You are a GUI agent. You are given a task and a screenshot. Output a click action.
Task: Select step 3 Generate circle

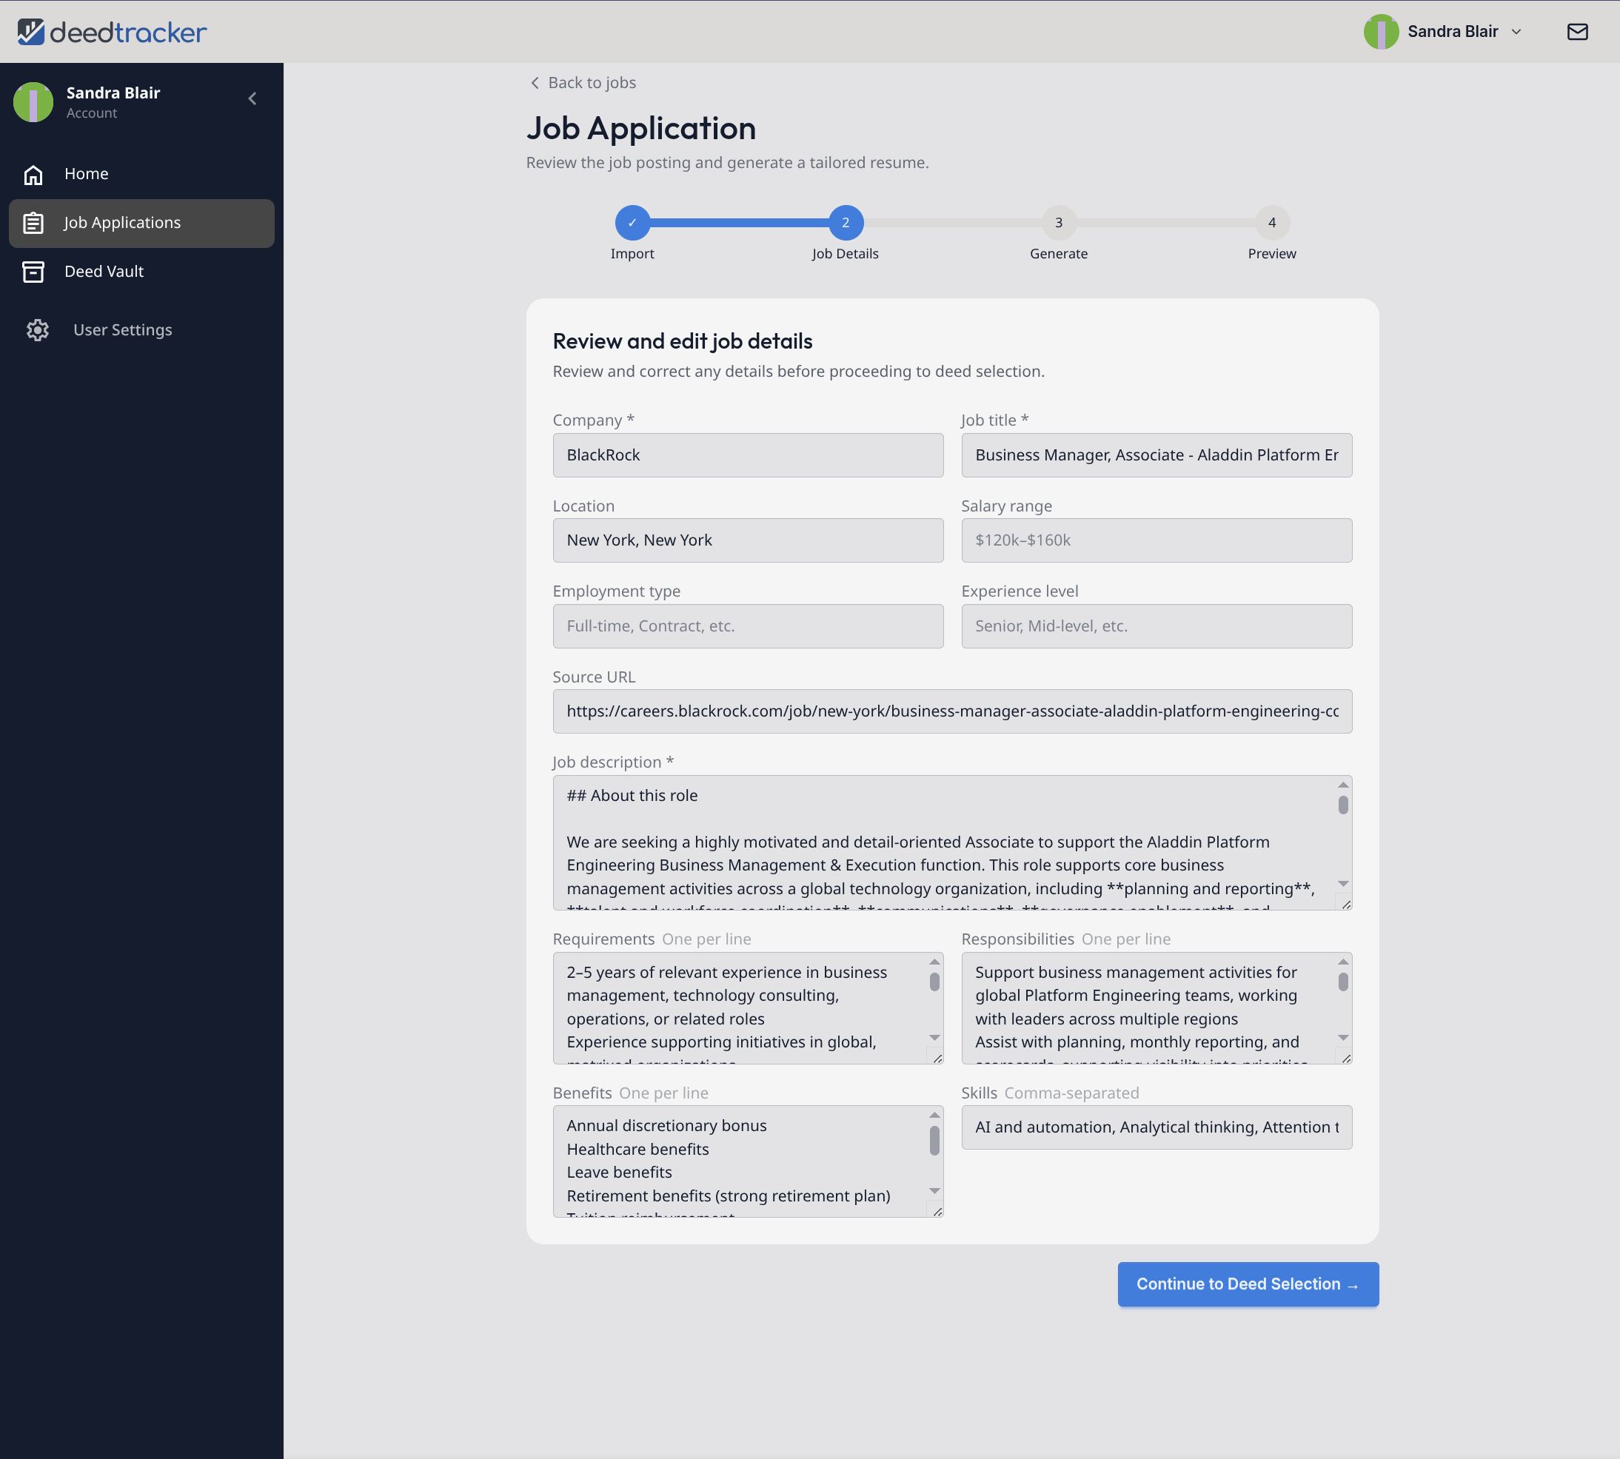pos(1059,223)
